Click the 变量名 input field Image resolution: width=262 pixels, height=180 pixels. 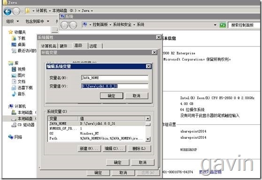click(x=115, y=78)
